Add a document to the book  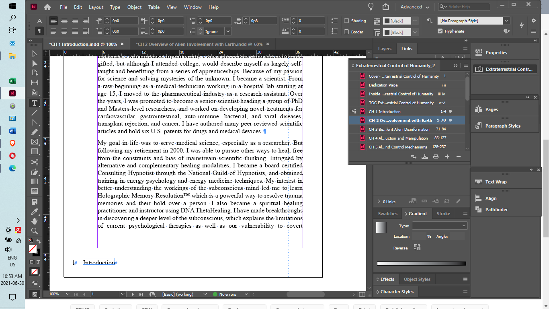pos(447,157)
